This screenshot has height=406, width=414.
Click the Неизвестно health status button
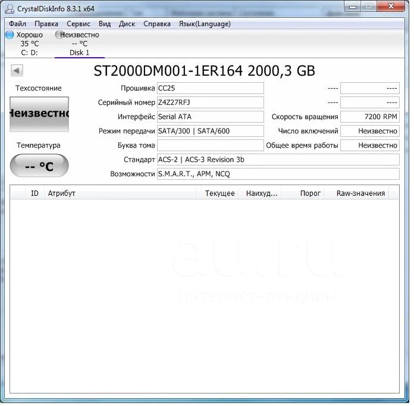click(x=39, y=114)
